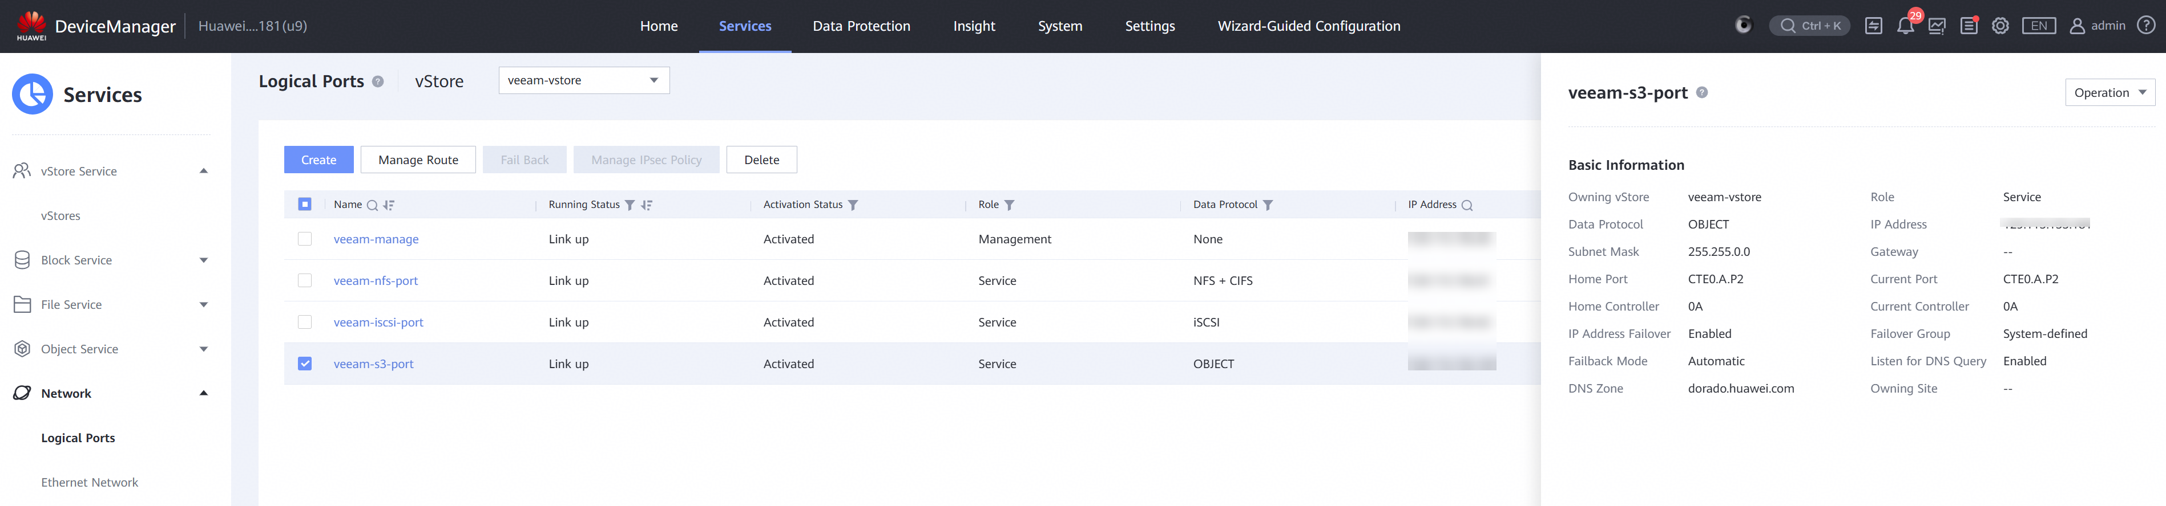Filter the Role column funnel icon
This screenshot has height=506, width=2166.
pos(1009,206)
